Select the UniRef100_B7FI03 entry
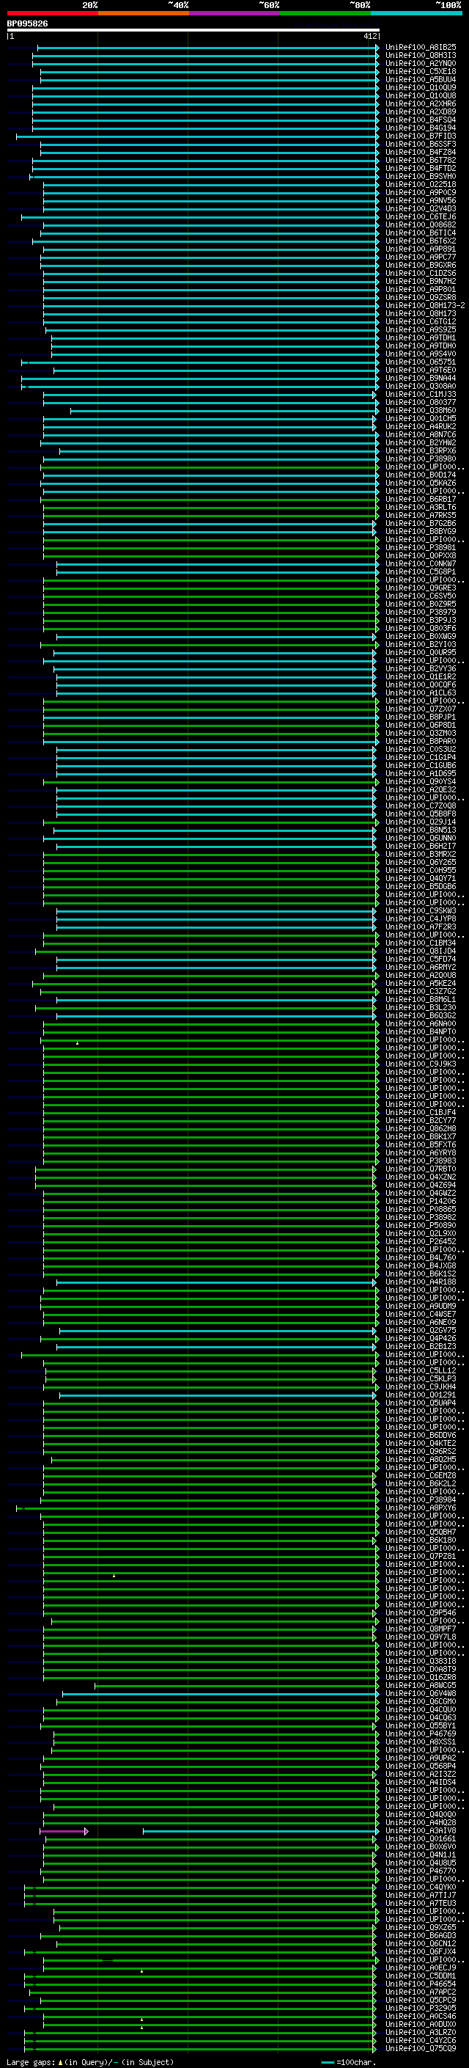469x2068 pixels. point(421,136)
